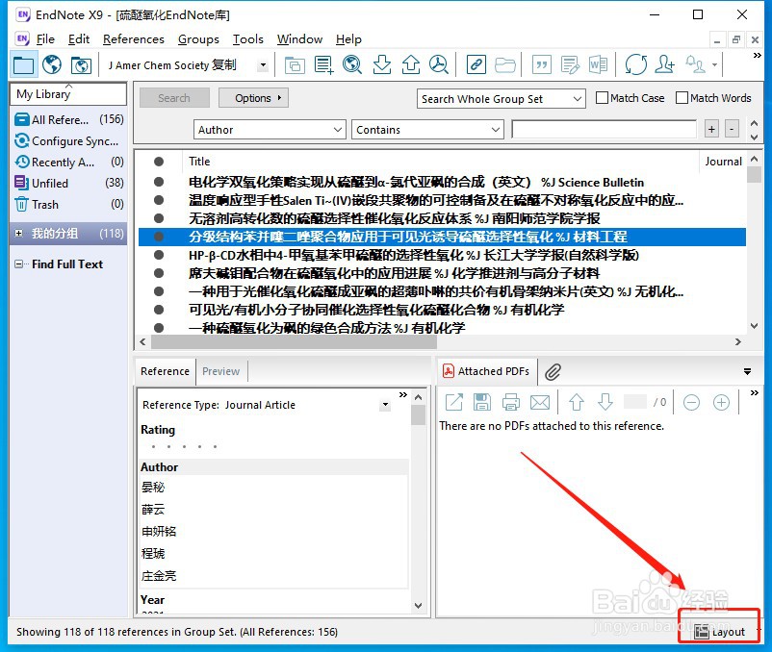Open Online Search magnifier-globe icon
The image size is (772, 652).
352,64
